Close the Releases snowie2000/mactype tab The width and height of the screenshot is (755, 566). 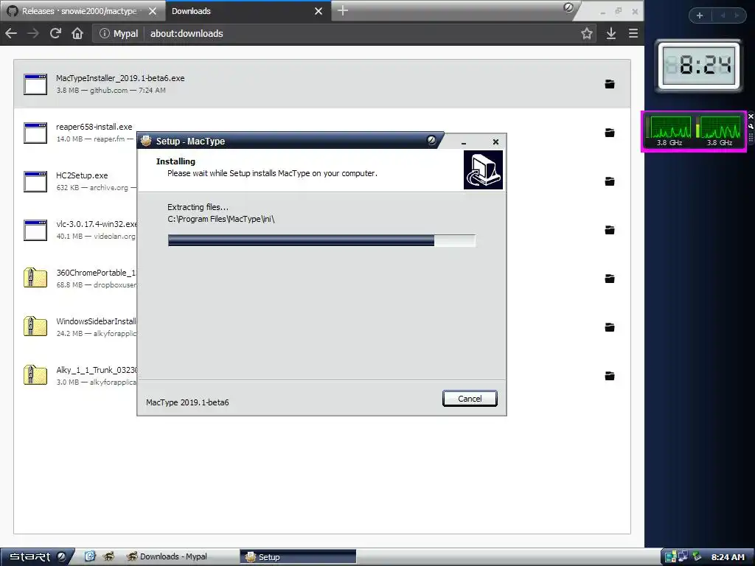click(153, 10)
